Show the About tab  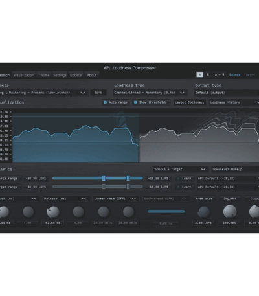[x=92, y=75]
